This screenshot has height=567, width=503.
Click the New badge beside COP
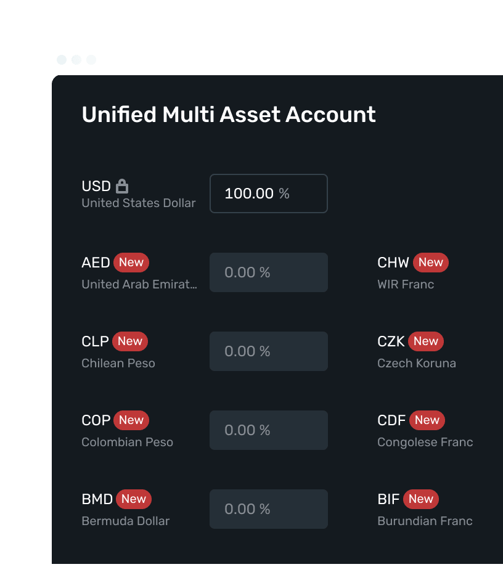131,420
